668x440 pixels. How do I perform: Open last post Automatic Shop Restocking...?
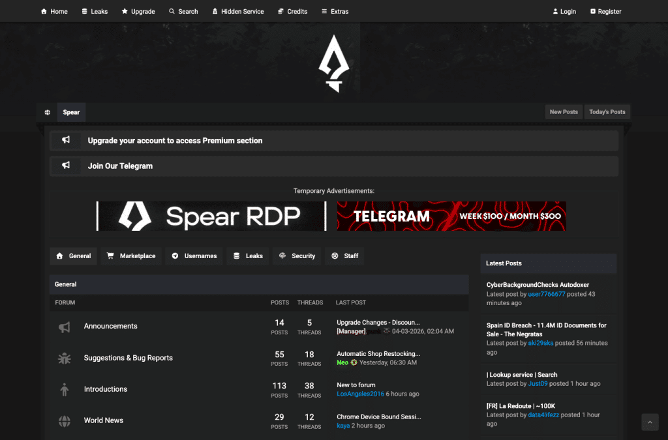click(x=378, y=353)
